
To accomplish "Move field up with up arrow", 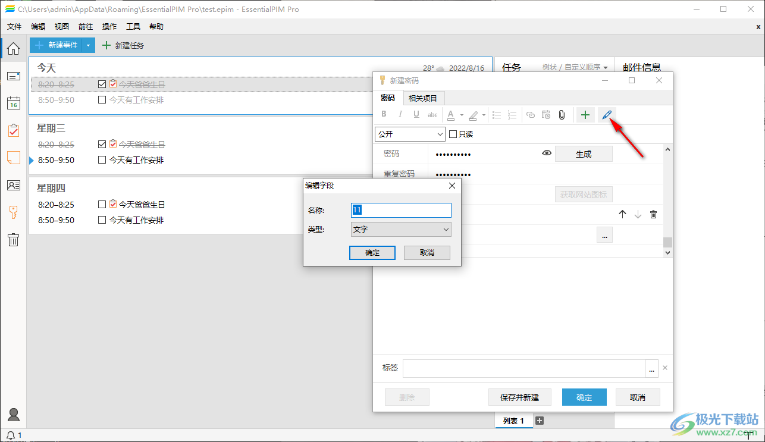I will coord(623,214).
